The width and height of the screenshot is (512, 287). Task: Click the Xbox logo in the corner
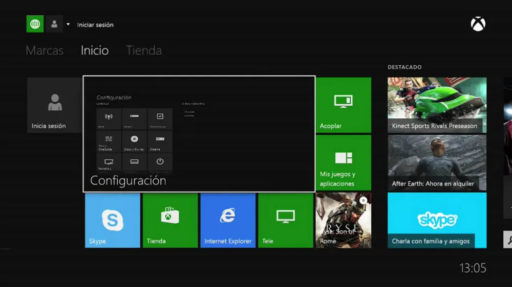coord(478,24)
